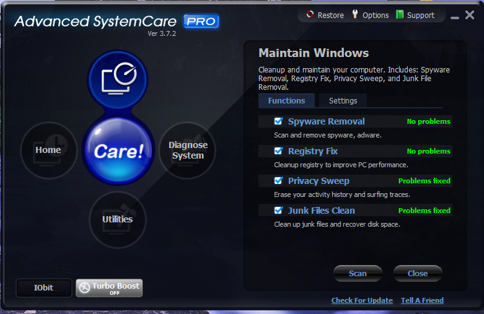This screenshot has width=484, height=314.
Task: Click 'Cleanup registry to improve PC performance.'
Action: tap(341, 165)
